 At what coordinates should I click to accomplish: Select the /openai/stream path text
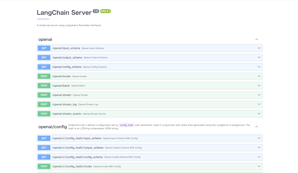[x=62, y=95]
